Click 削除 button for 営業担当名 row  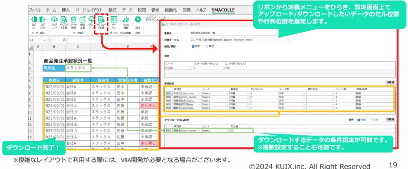[x=168, y=100]
